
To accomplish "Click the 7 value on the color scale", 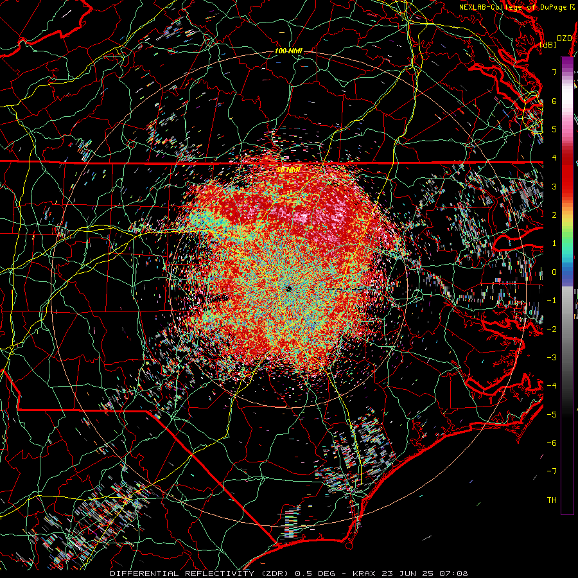I will [554, 72].
